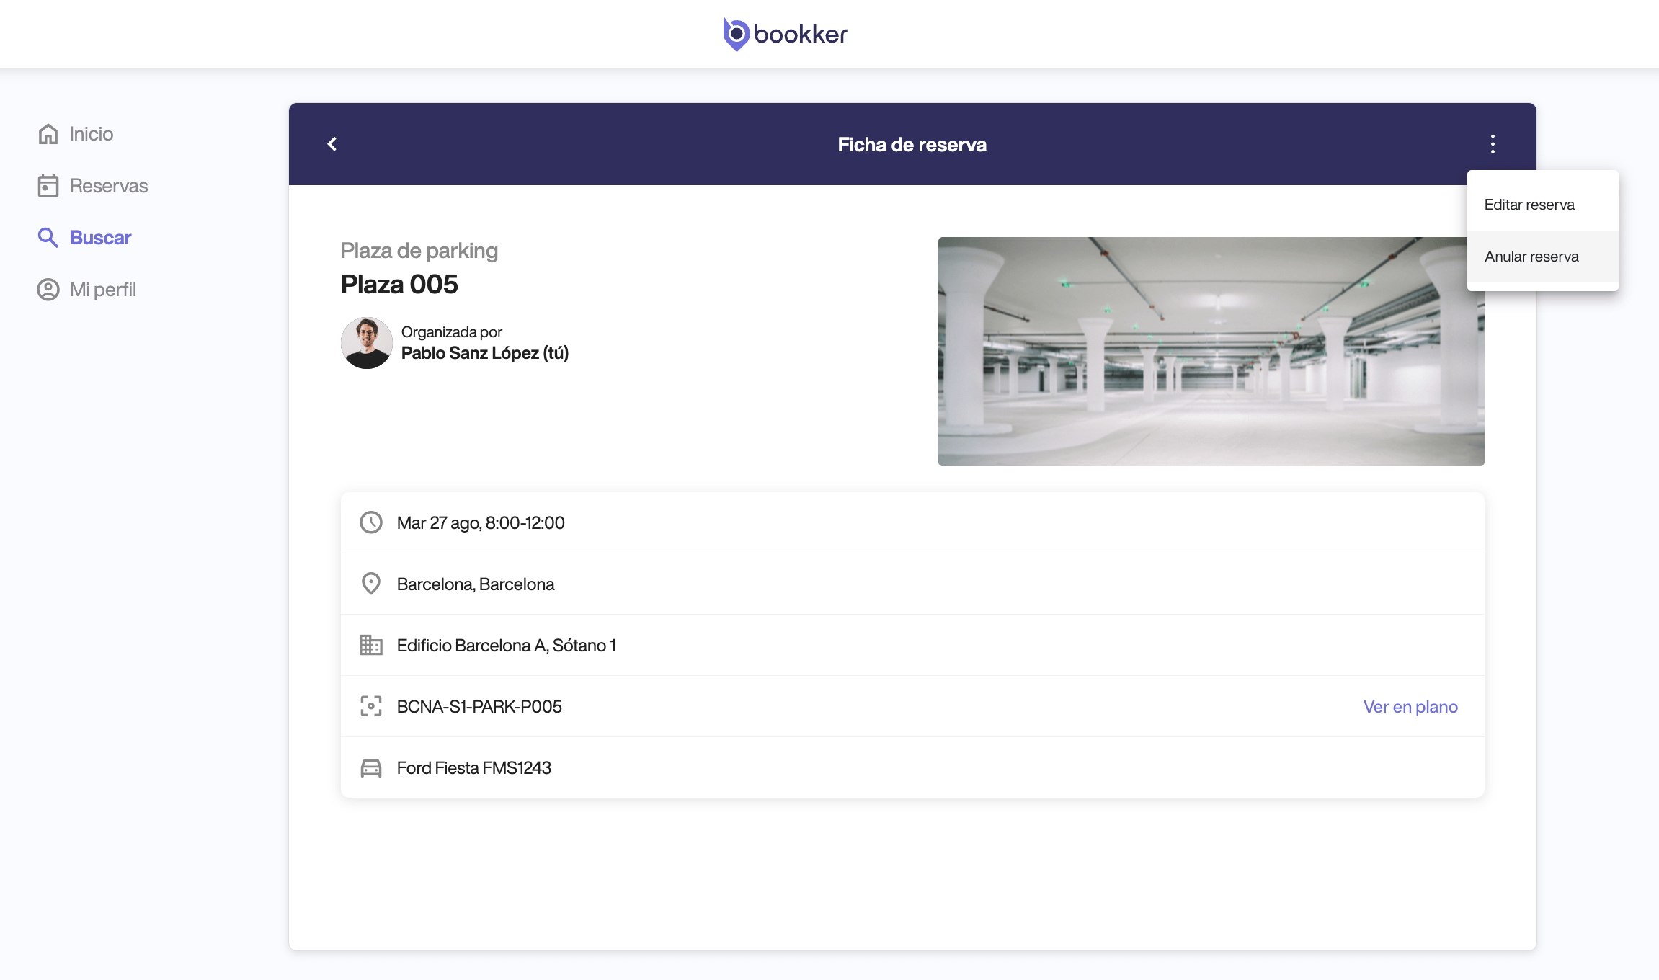
Task: Click the Inicio home icon
Action: tap(48, 134)
